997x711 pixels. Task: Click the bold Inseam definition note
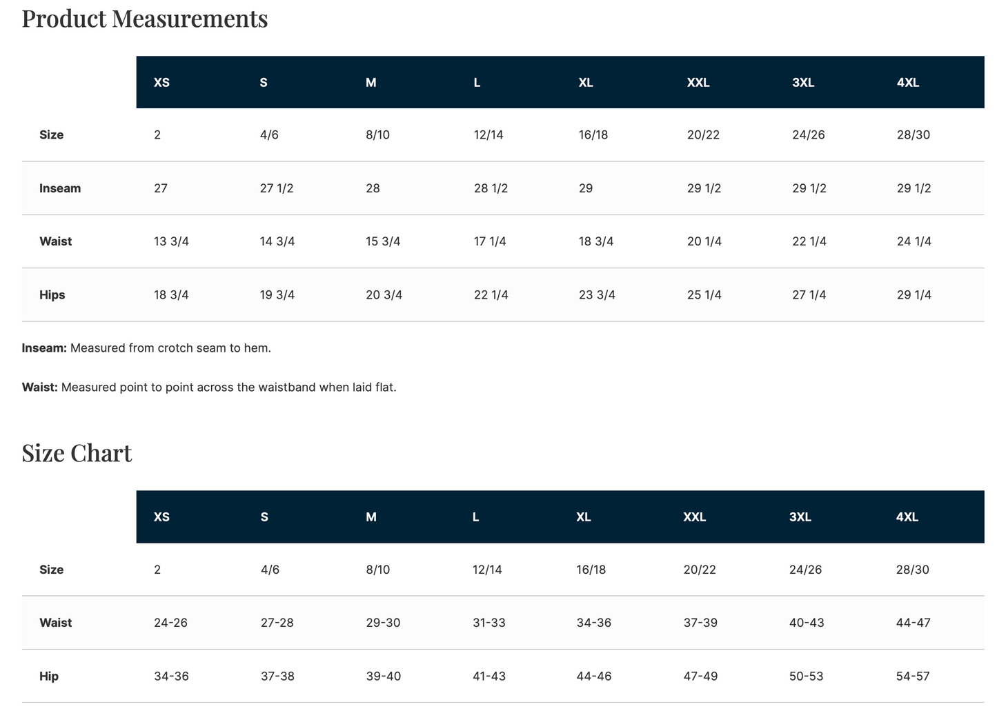pyautogui.click(x=146, y=348)
